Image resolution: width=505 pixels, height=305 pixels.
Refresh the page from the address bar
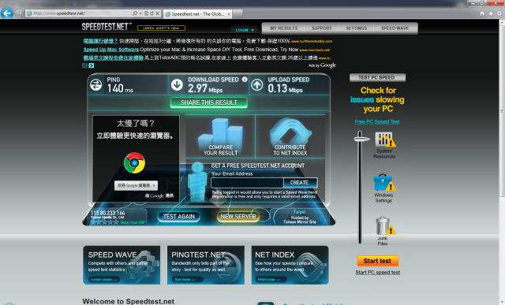coord(151,13)
